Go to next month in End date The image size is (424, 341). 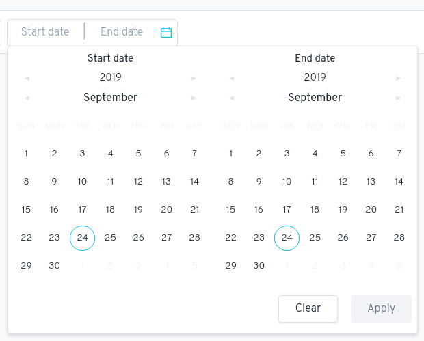tap(399, 98)
